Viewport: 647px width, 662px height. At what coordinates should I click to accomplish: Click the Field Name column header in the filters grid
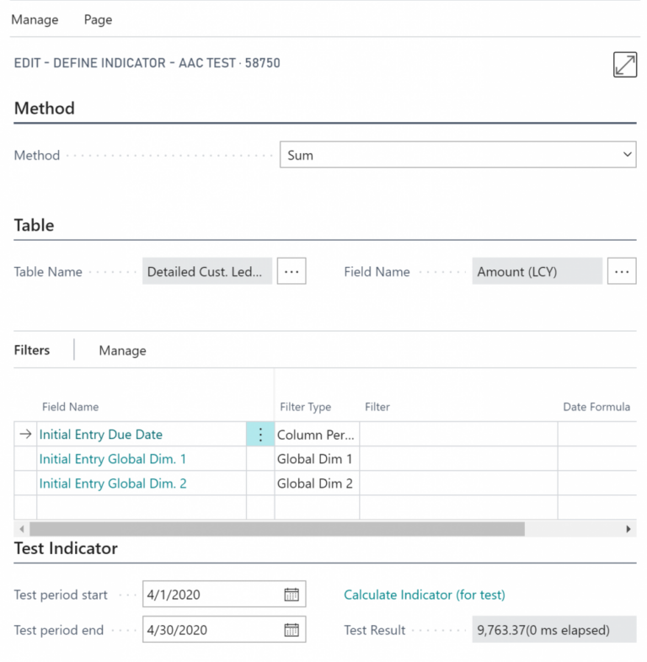click(x=70, y=407)
